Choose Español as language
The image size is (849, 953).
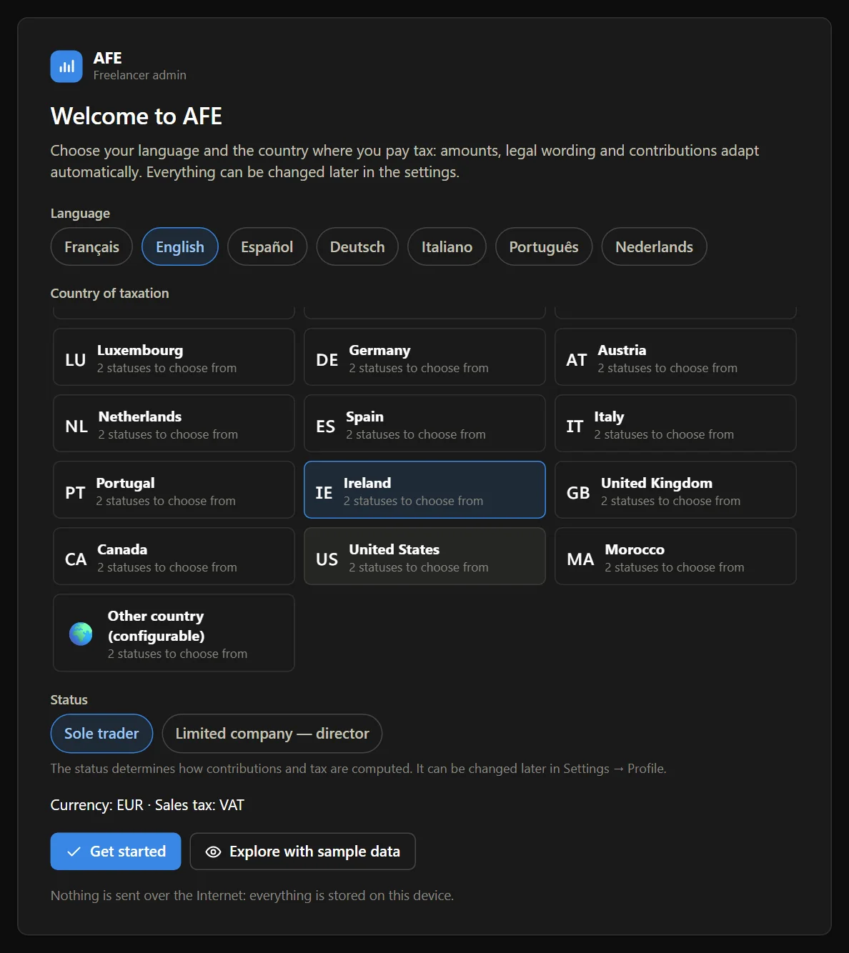point(267,246)
